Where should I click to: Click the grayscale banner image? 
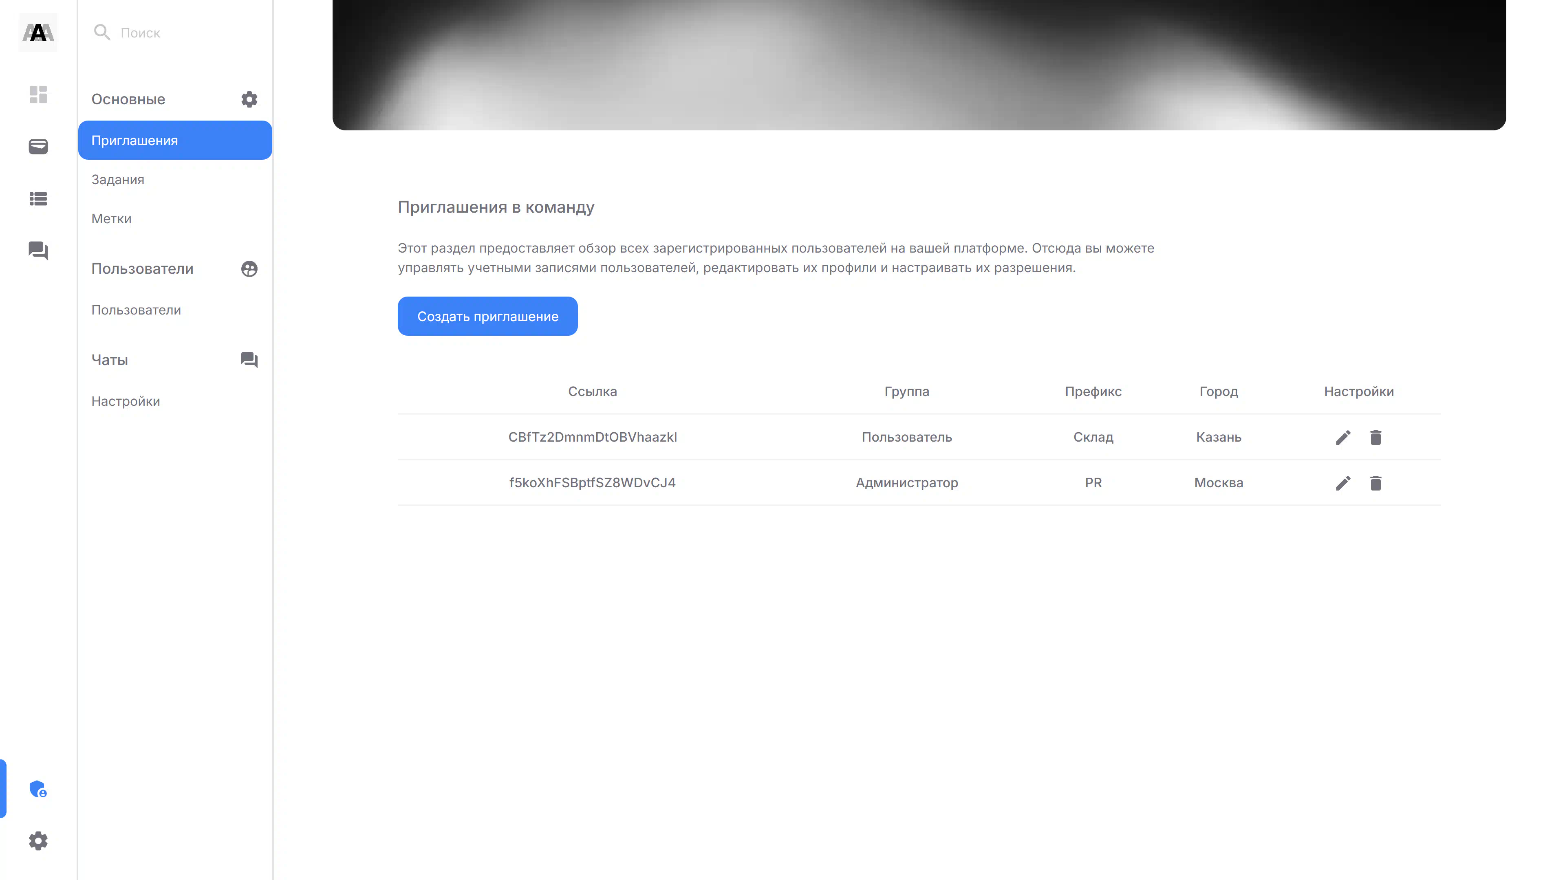point(919,65)
